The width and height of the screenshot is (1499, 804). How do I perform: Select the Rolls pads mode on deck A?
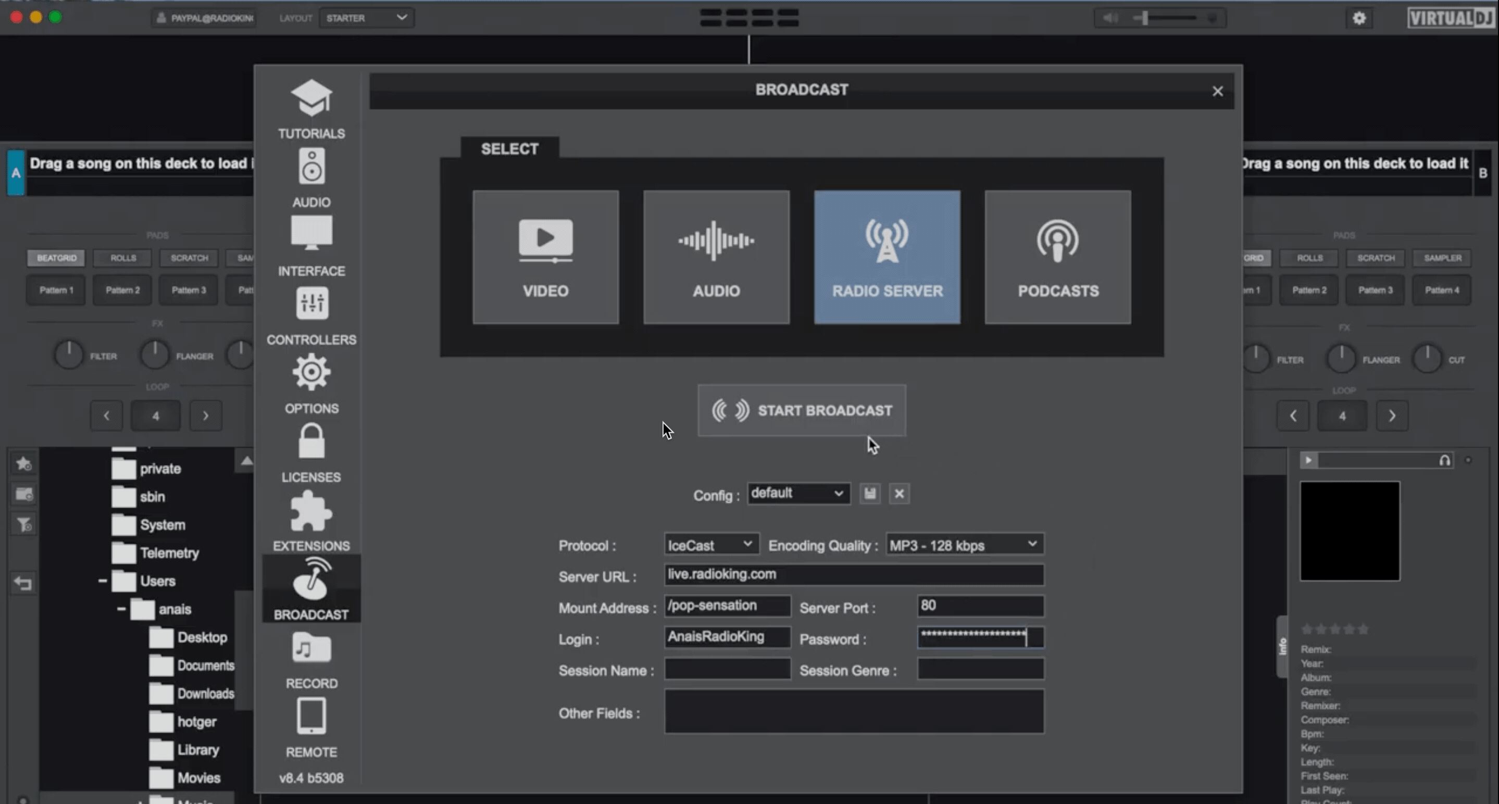tap(123, 258)
